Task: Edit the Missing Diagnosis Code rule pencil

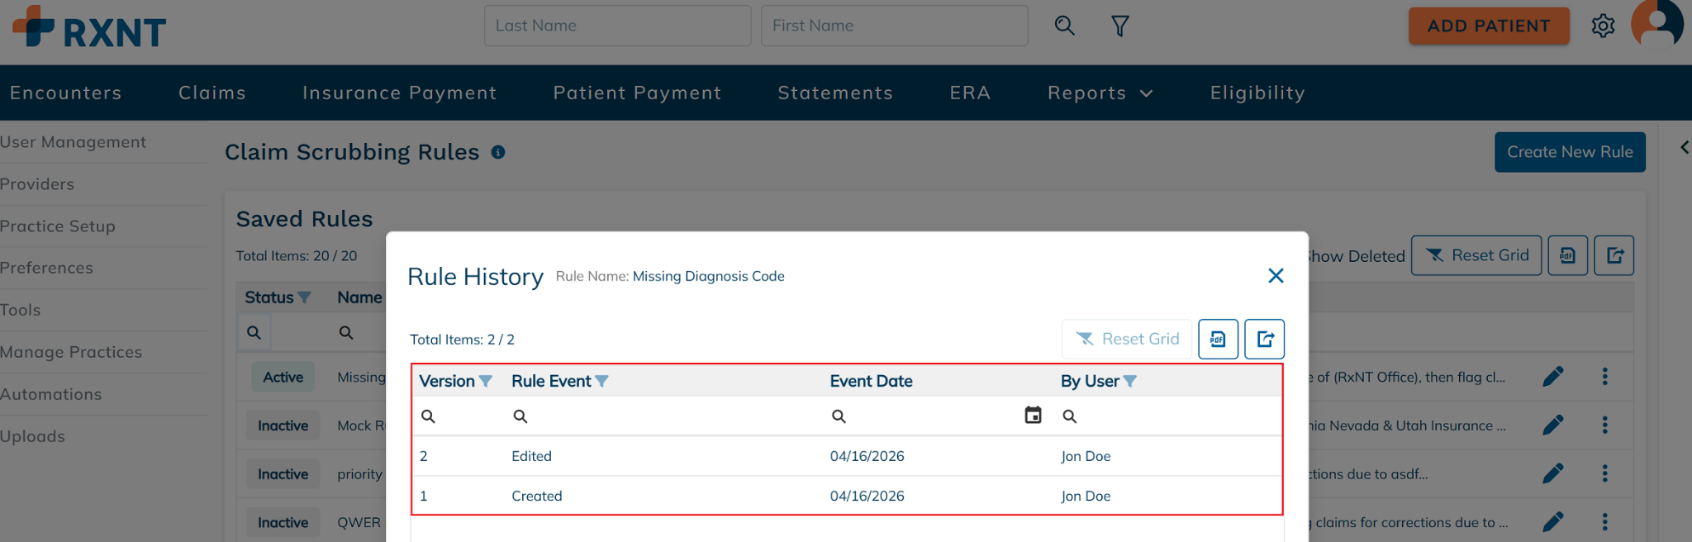Action: pos(1552,377)
